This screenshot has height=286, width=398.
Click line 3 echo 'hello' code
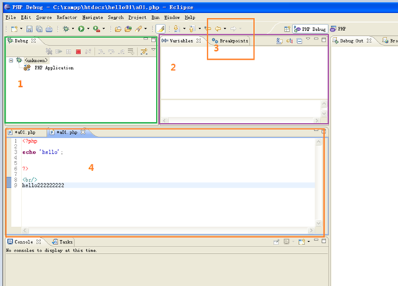pyautogui.click(x=42, y=152)
